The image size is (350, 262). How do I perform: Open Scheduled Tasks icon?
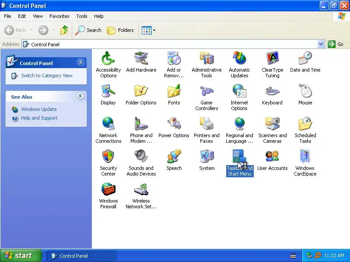click(x=305, y=124)
